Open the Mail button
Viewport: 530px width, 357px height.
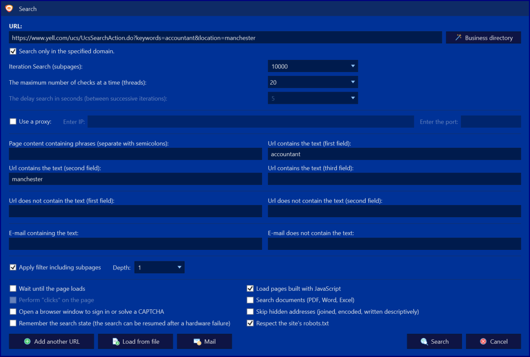(x=204, y=342)
